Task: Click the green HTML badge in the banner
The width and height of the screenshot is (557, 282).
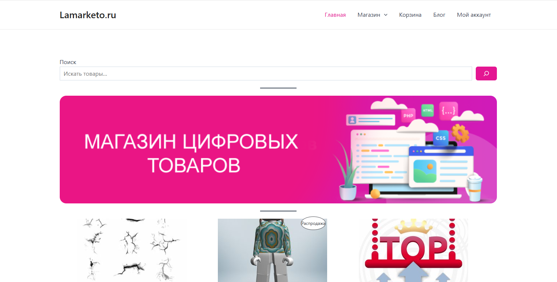Action: (x=427, y=111)
